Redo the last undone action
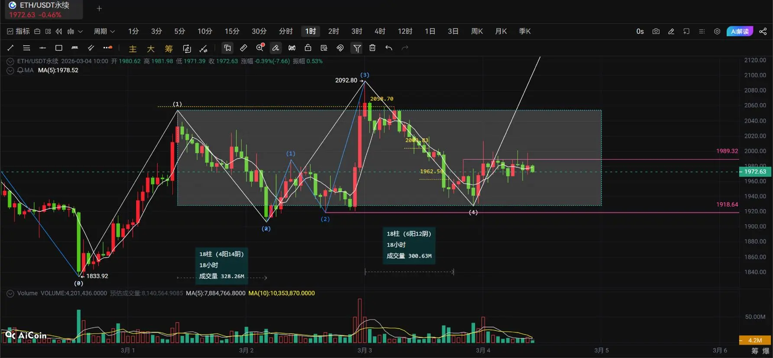 click(x=405, y=48)
